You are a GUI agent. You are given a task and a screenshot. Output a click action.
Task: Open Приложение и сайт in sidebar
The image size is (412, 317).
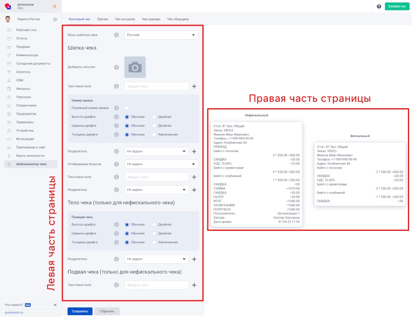(31, 147)
